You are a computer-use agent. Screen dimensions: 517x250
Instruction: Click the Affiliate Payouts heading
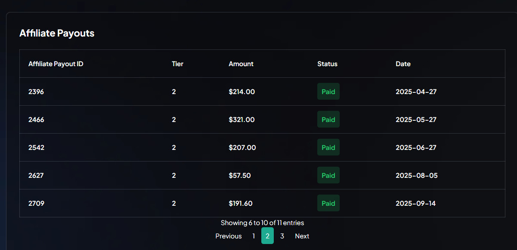coord(57,33)
